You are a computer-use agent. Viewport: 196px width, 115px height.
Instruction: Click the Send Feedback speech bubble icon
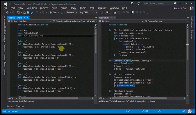[139, 3]
